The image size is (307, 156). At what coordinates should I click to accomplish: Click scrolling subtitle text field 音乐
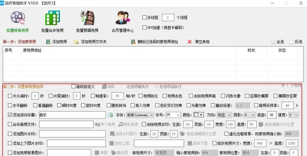pos(72,115)
